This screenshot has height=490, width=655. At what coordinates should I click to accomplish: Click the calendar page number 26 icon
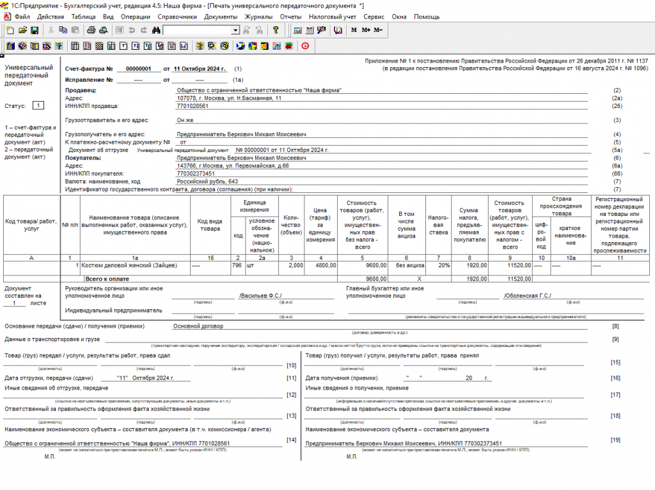tap(264, 46)
